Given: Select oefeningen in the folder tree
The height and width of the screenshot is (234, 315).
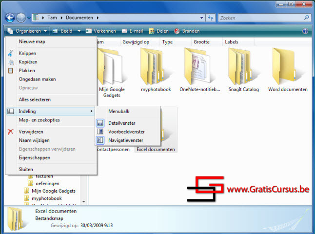Looking at the screenshot, I should point(47,184).
